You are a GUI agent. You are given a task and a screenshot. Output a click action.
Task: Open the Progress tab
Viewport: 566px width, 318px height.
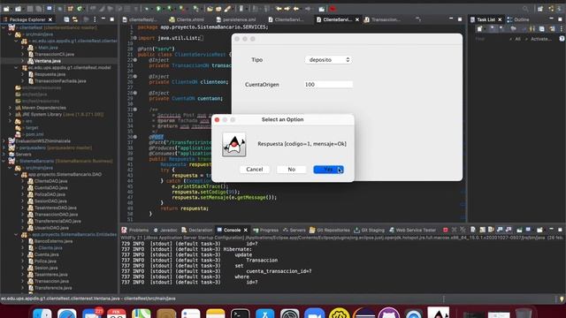tap(266, 230)
